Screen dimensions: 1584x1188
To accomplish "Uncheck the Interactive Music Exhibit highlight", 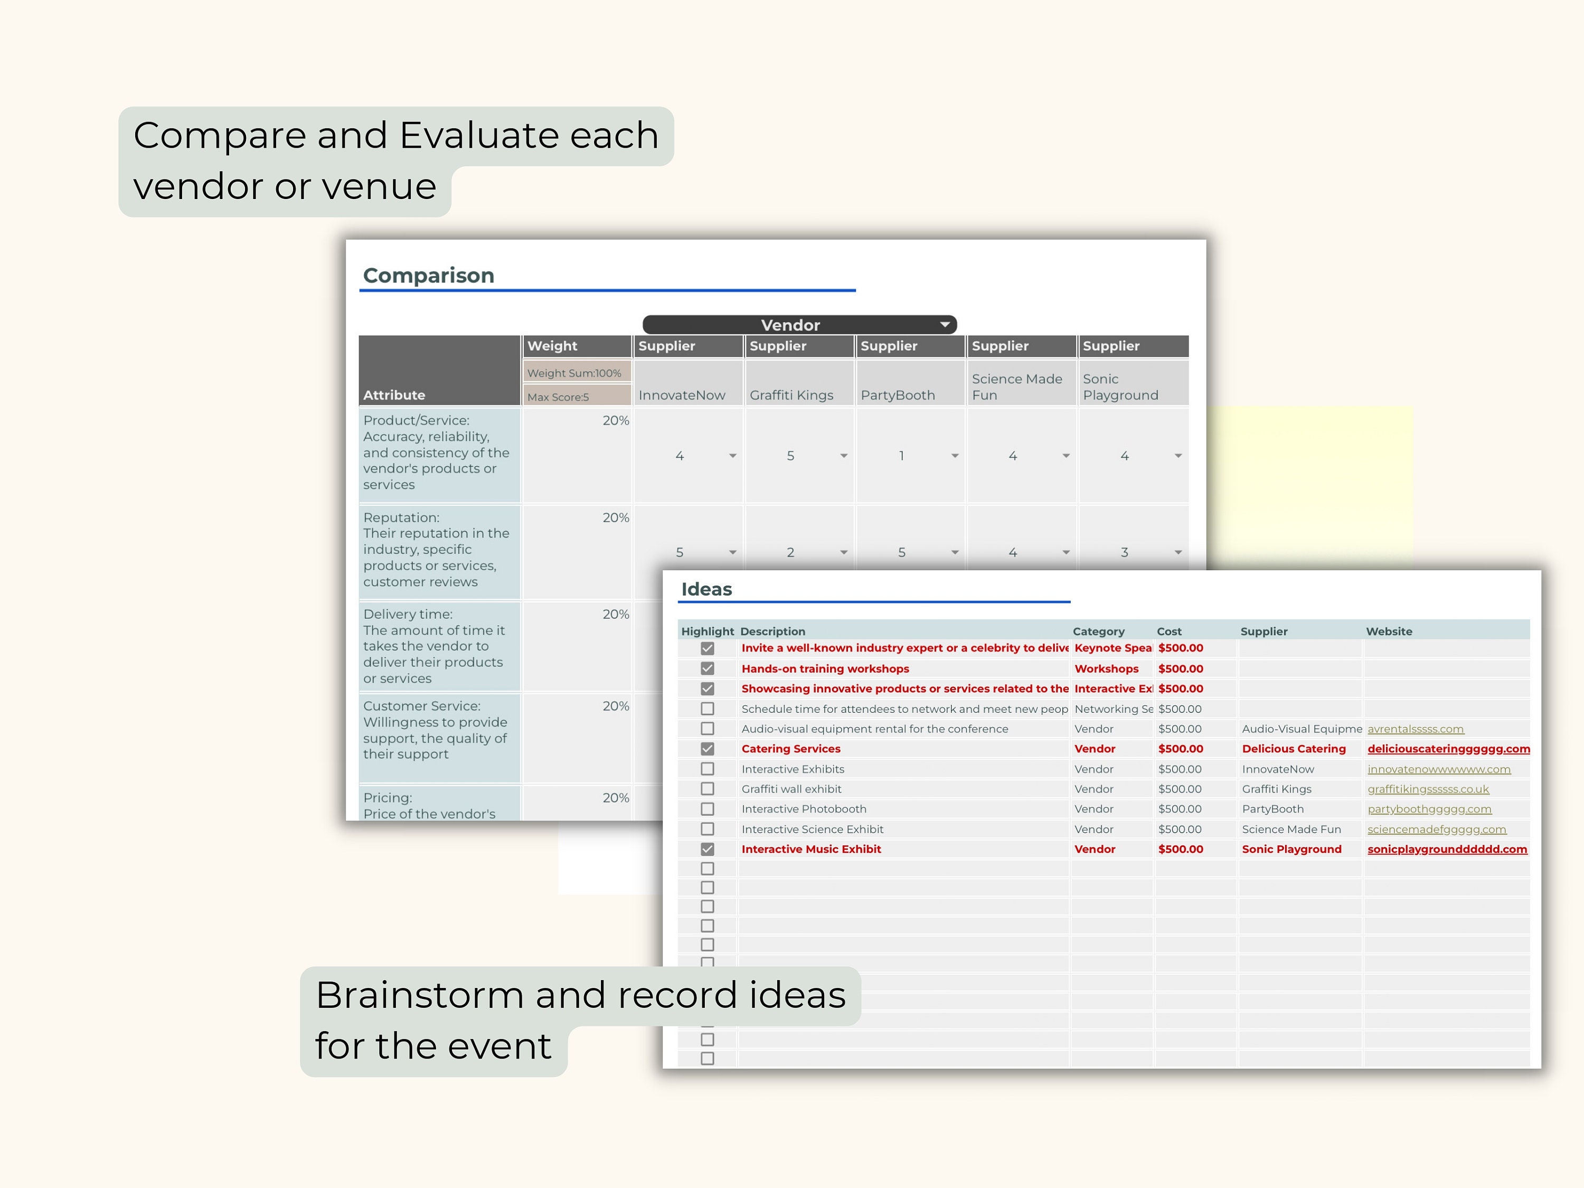I will (x=708, y=848).
